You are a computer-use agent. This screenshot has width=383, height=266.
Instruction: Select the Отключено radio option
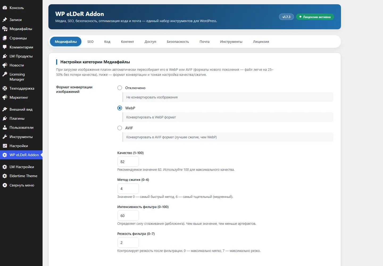tap(120, 88)
